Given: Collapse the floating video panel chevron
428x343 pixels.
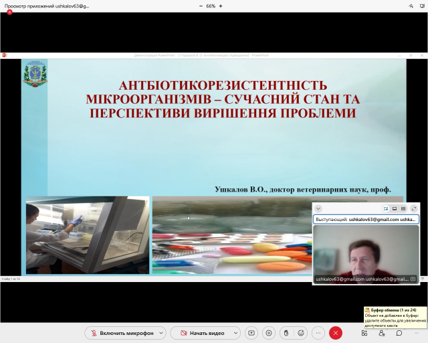Looking at the screenshot, I should (x=318, y=209).
